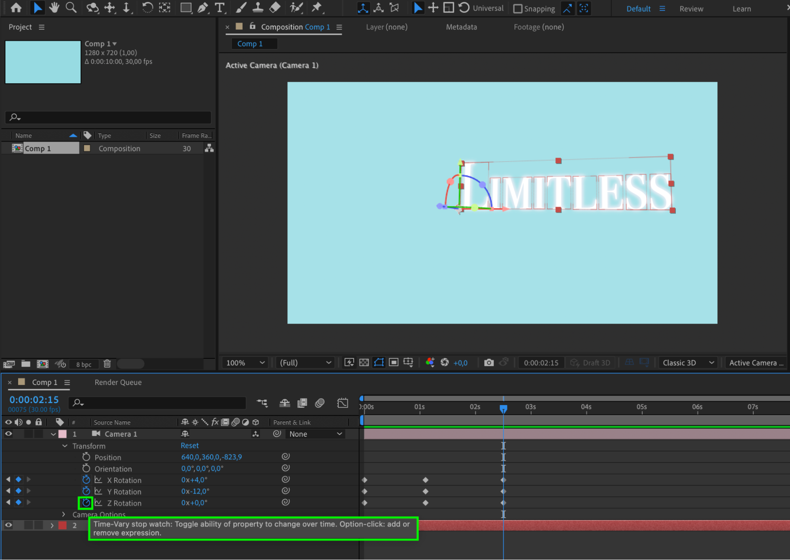Toggle the transparency grid icon
790x560 pixels.
pos(364,362)
